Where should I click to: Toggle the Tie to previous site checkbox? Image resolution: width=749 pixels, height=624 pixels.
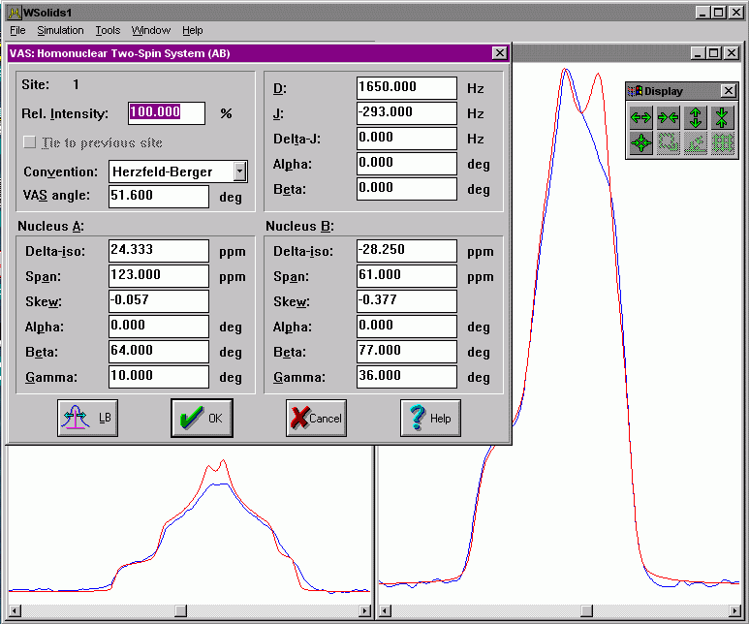(x=29, y=142)
